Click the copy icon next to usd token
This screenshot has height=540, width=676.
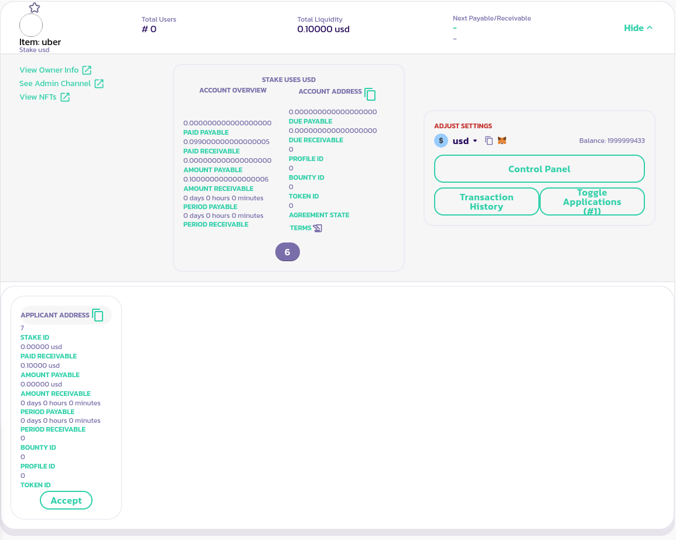click(x=489, y=141)
